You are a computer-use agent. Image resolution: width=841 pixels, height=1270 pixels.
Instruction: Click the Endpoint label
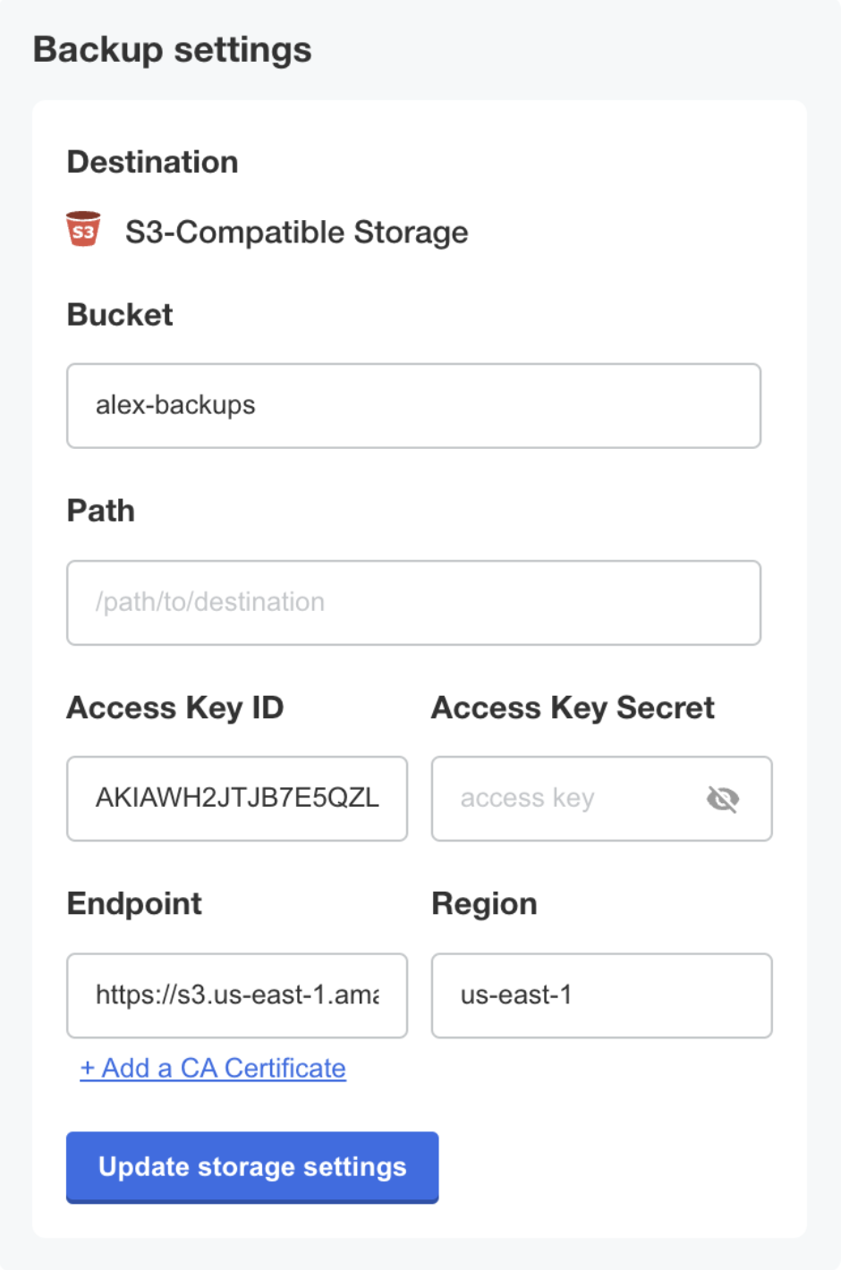coord(133,903)
